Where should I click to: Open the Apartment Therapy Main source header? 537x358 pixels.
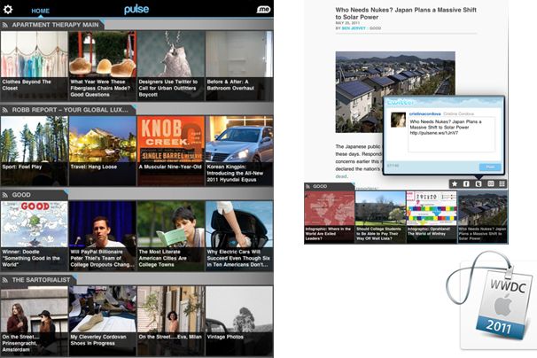point(52,25)
